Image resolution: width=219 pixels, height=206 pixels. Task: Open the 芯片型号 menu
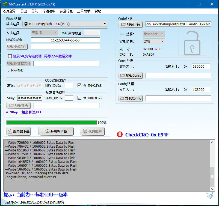click(x=9, y=11)
